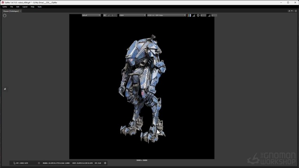Click the pixel color swatch in status bar
This screenshot has height=168, width=299.
coord(39,163)
